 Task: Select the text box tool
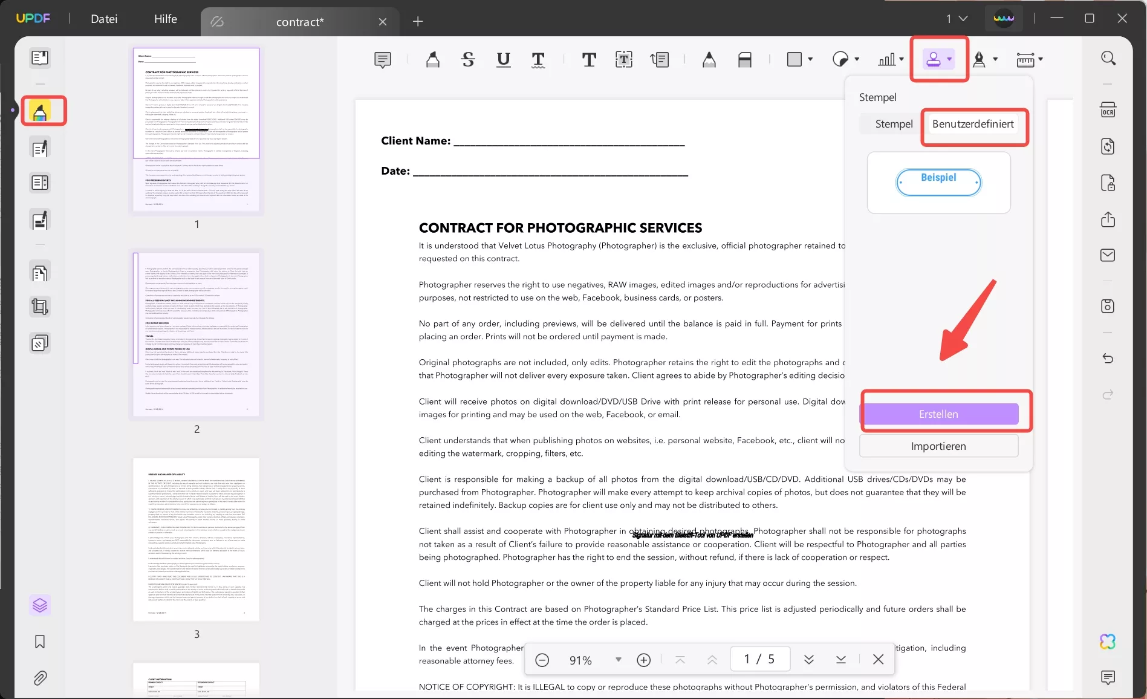tap(624, 59)
